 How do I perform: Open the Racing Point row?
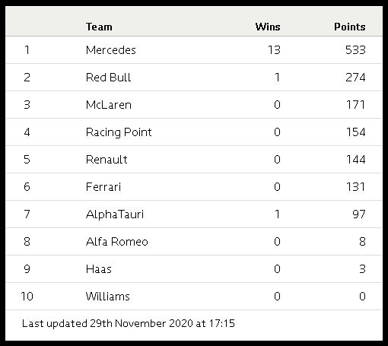[x=194, y=132]
